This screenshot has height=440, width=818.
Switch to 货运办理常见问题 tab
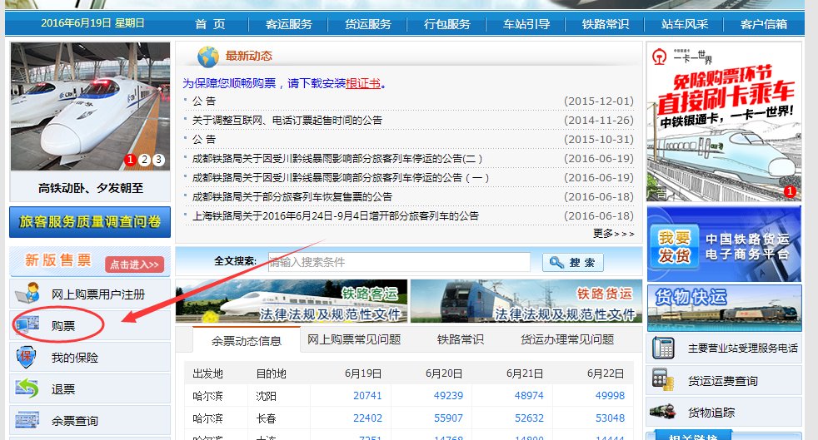tap(567, 339)
